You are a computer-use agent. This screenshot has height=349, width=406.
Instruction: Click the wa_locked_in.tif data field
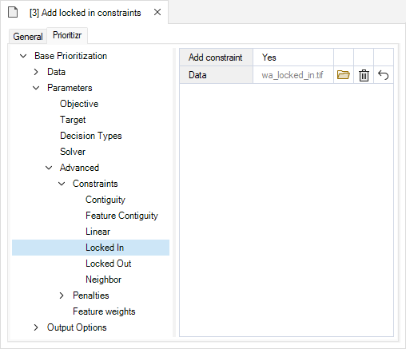pos(293,75)
